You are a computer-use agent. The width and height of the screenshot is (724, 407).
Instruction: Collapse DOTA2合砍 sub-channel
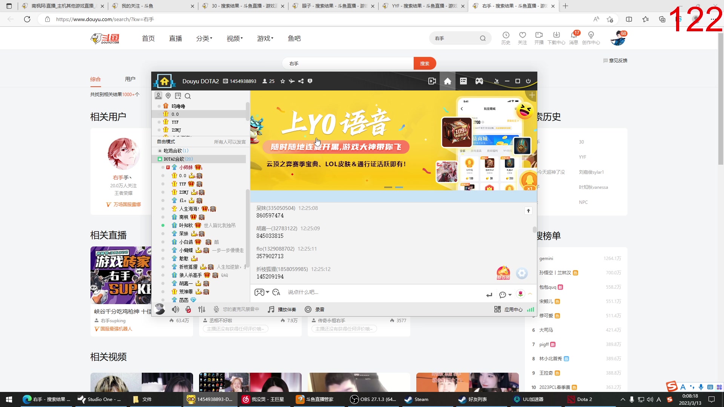[x=160, y=159]
